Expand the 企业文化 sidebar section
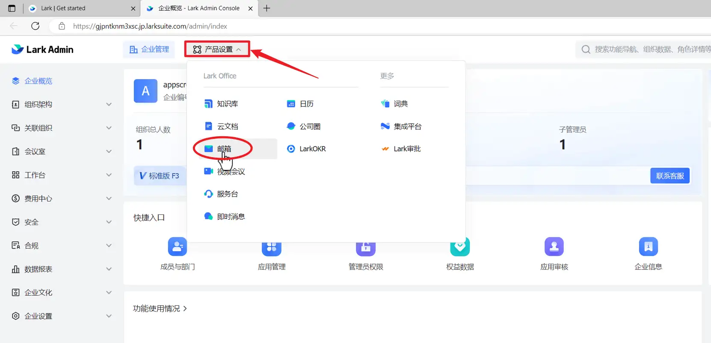Screen dimensions: 711x343 tap(109, 292)
